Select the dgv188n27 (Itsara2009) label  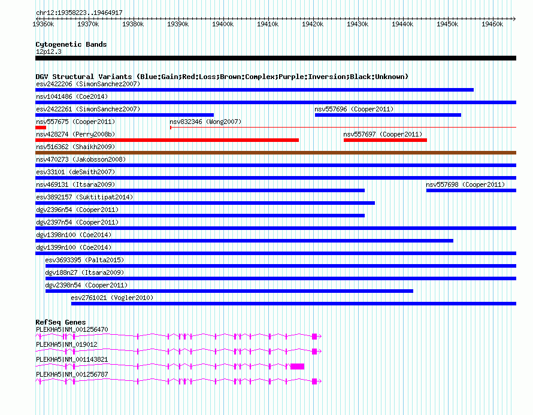click(84, 272)
